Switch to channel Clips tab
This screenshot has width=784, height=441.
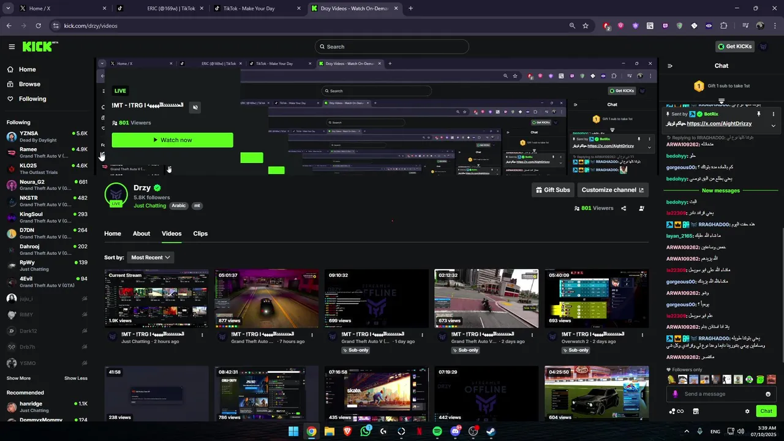point(200,233)
